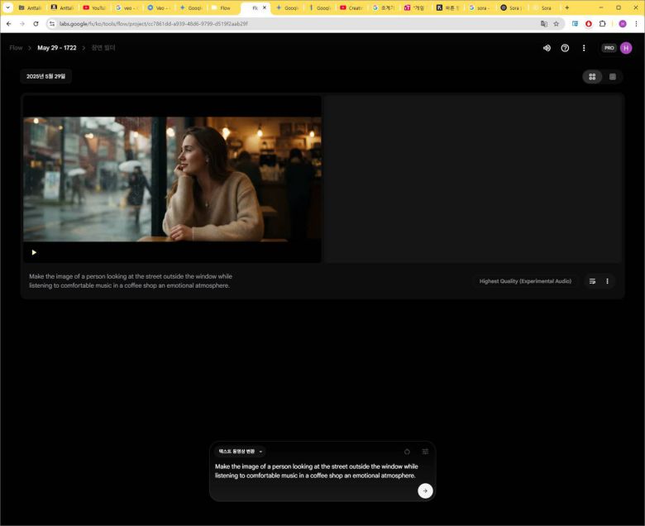Image resolution: width=645 pixels, height=526 pixels.
Task: Open the help question mark icon
Action: click(565, 48)
